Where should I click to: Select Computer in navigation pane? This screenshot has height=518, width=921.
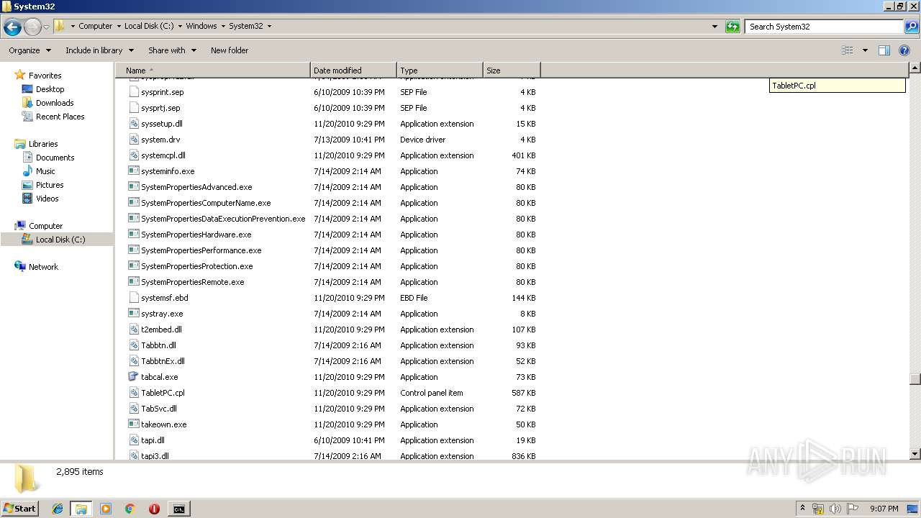(x=45, y=226)
